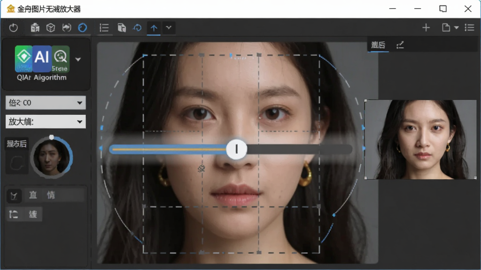
Task: Click the building-shaped toolbar icon
Action: 35,28
